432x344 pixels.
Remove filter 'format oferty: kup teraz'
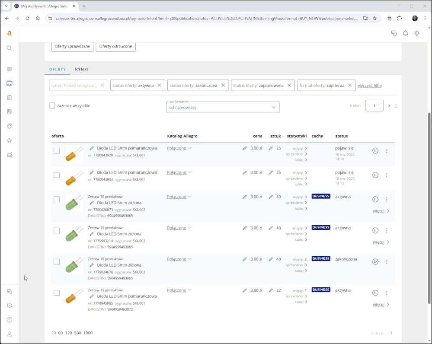[350, 86]
